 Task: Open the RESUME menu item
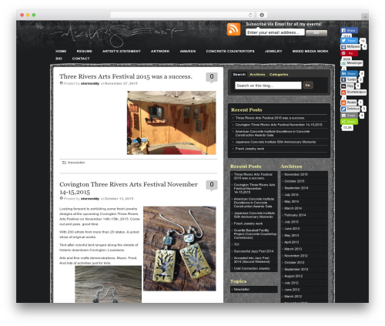(x=85, y=52)
